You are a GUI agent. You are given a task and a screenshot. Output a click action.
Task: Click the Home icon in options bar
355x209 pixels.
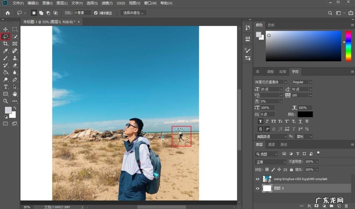pos(8,13)
